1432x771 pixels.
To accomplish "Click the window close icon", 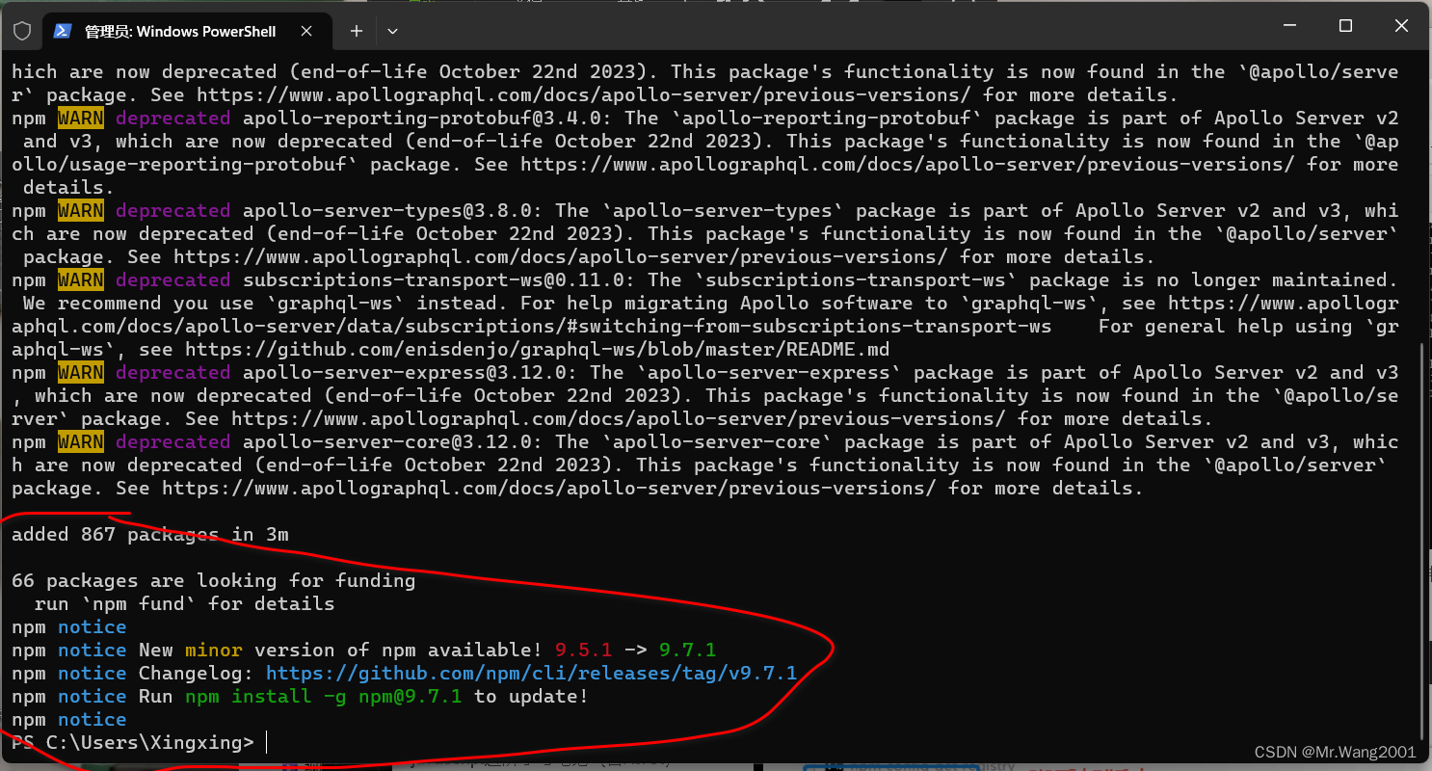I will (1401, 25).
